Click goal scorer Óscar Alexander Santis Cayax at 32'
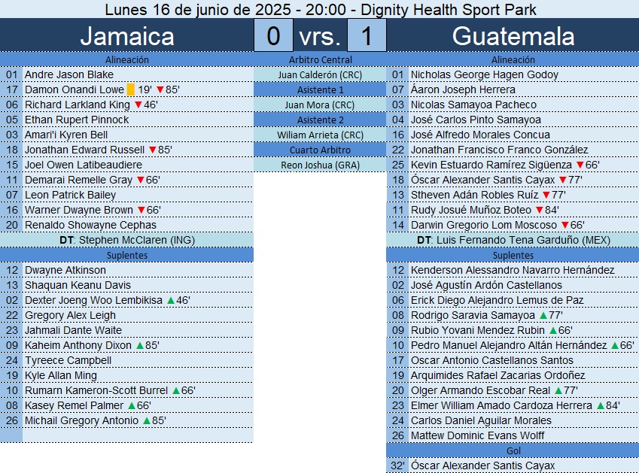639x473 pixels. pos(482,466)
